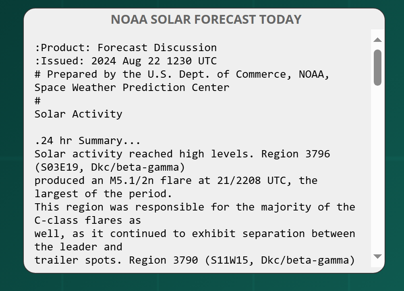Image resolution: width=404 pixels, height=291 pixels.
Task: Click the text 'Region 3796'
Action: (x=296, y=154)
